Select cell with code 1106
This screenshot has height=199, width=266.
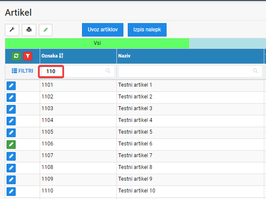tap(78, 145)
